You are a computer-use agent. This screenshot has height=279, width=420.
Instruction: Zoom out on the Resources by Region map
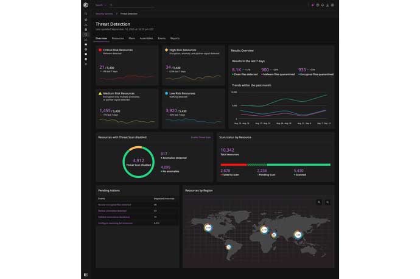[327, 202]
